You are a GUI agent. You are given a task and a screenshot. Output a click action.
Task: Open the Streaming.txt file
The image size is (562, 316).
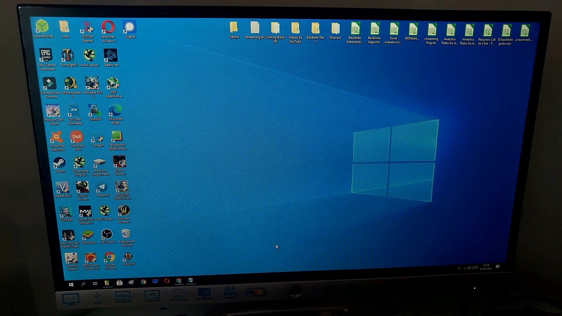click(255, 30)
